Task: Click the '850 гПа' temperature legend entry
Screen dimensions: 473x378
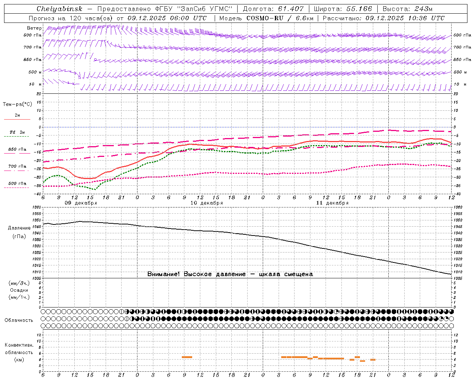Action: [17, 150]
